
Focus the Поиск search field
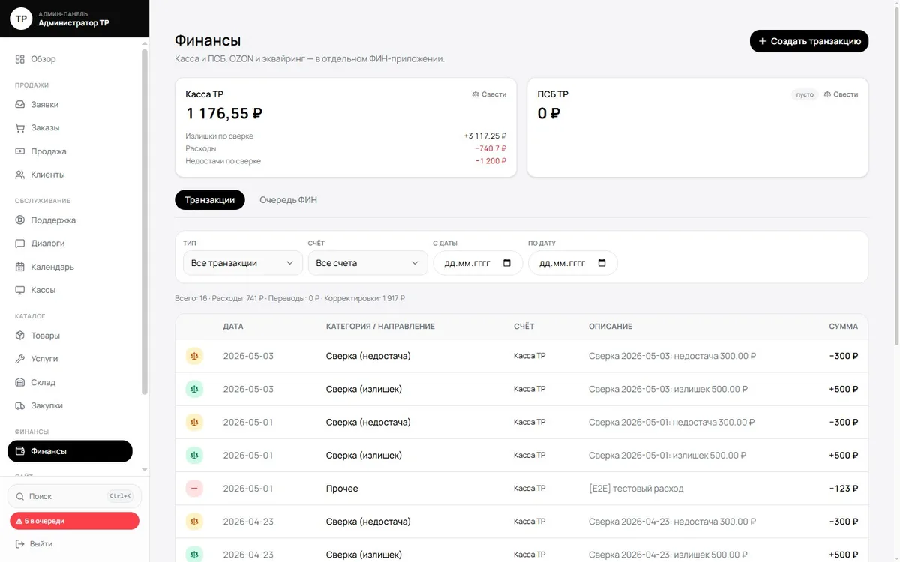[74, 496]
